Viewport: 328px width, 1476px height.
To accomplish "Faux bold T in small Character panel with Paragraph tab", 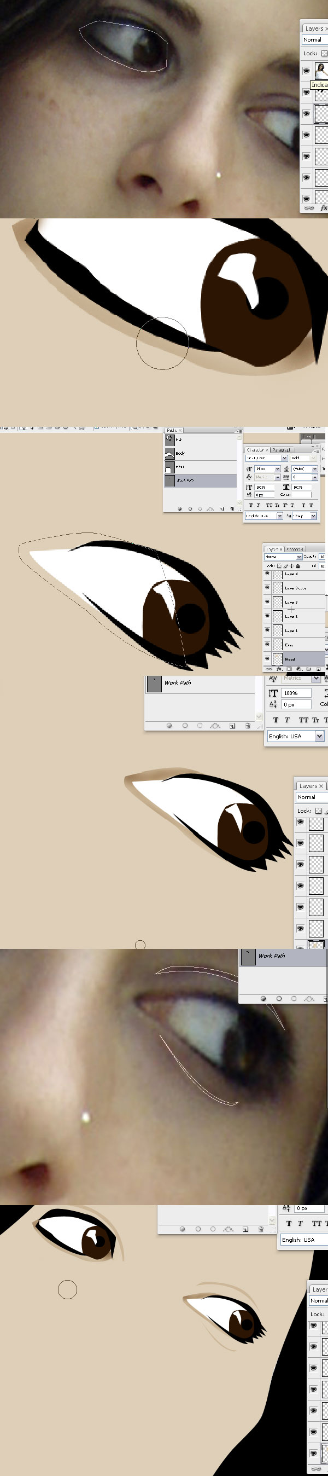I will 251,505.
